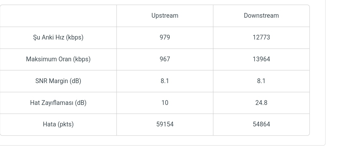Click the downstream current speed value 12773

261,38
